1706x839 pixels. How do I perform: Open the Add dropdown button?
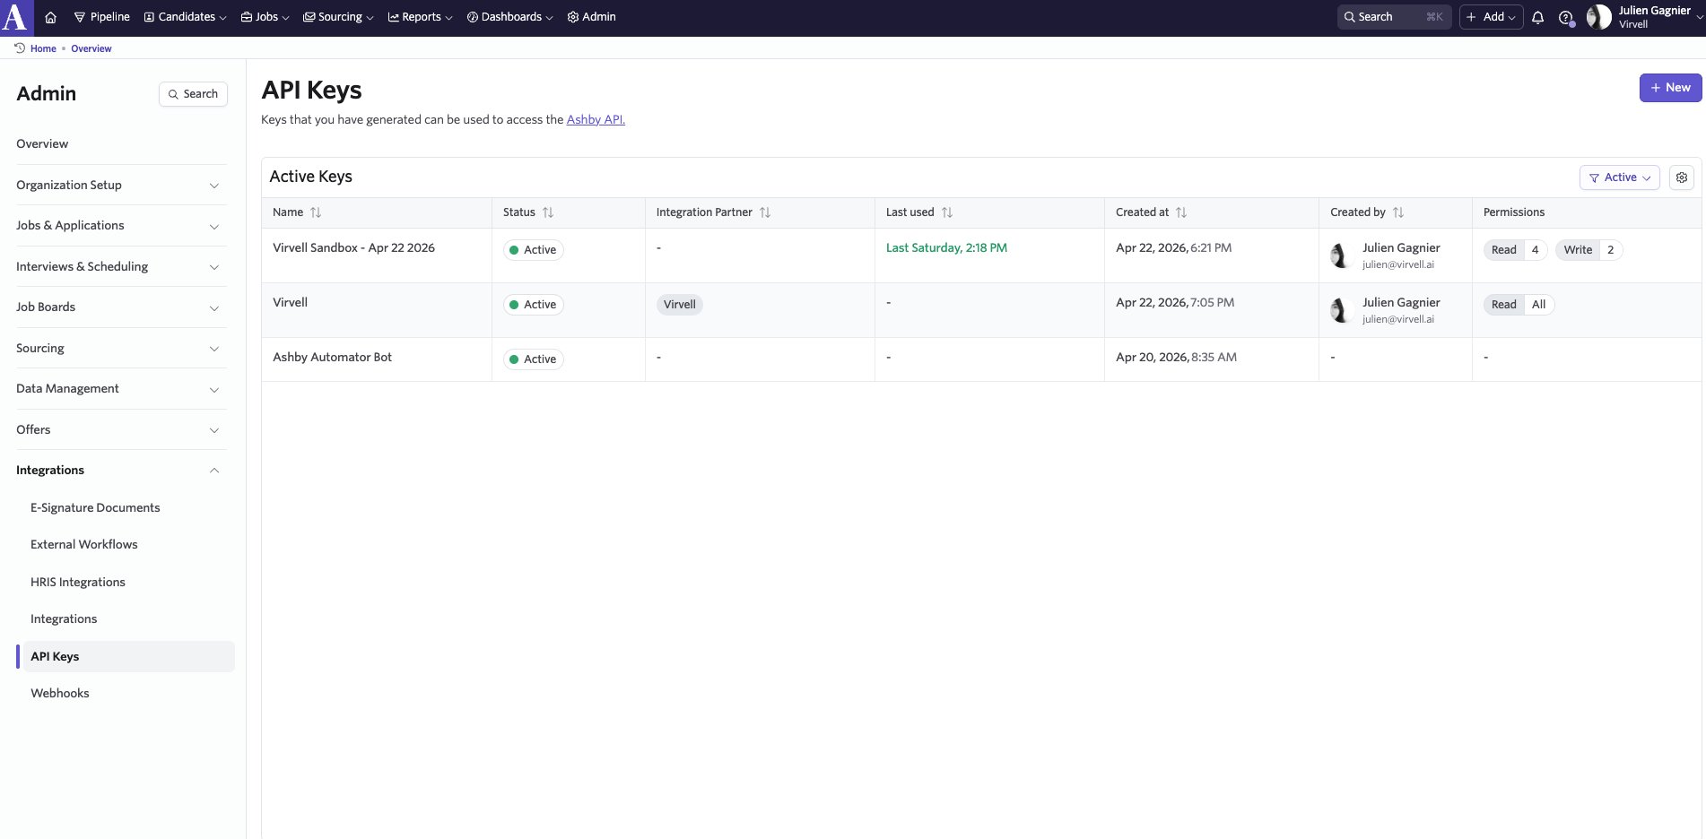click(1491, 17)
